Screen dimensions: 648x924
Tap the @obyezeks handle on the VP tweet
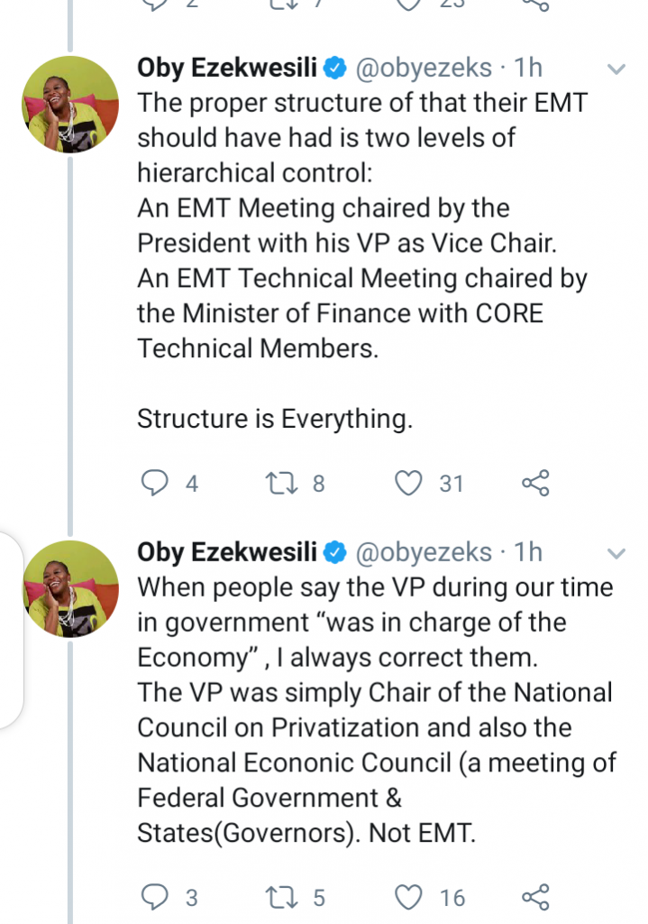pyautogui.click(x=424, y=552)
